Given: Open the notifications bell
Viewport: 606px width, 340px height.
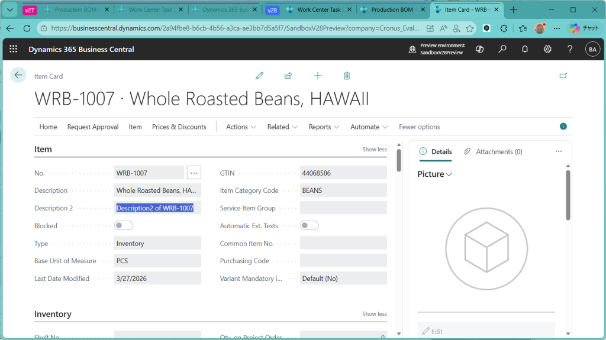Looking at the screenshot, I should click(x=525, y=50).
